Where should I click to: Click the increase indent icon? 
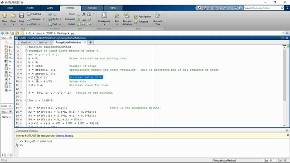pos(84,24)
